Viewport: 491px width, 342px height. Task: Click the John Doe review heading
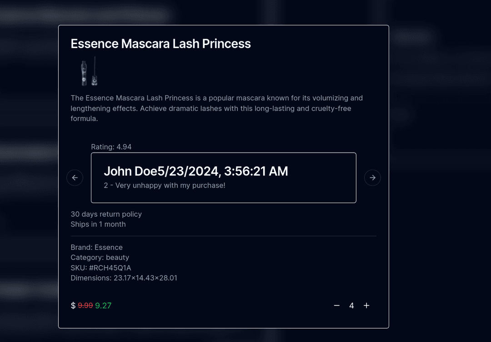pos(195,171)
